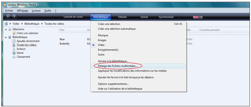Select Genre in the library tree
Screen dimensions: 251x107
pos(20,53)
